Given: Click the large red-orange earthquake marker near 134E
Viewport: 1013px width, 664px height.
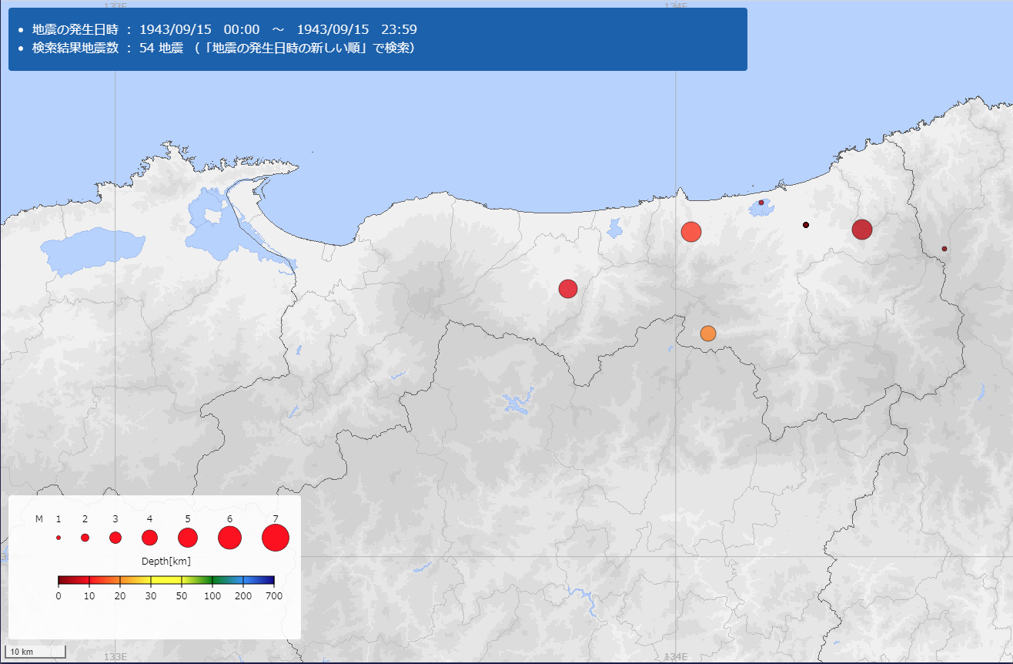Looking at the screenshot, I should click(691, 231).
